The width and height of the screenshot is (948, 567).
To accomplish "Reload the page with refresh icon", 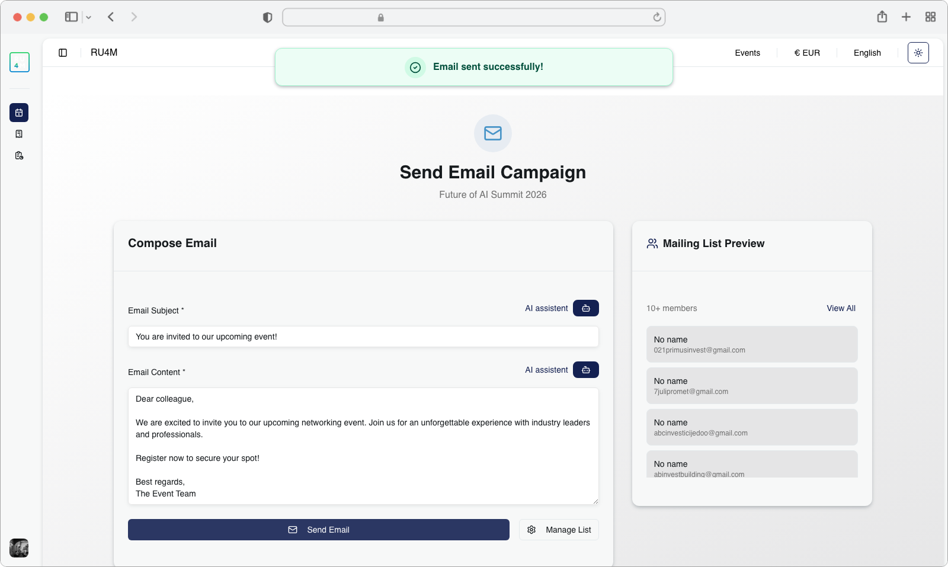I will coord(657,17).
